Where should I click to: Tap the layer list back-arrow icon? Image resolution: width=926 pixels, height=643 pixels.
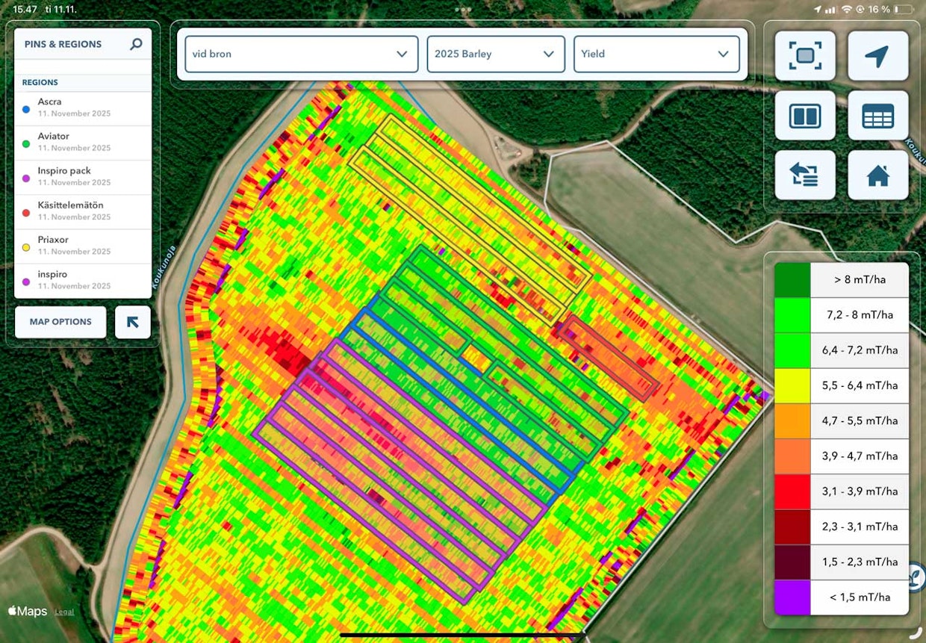[805, 175]
